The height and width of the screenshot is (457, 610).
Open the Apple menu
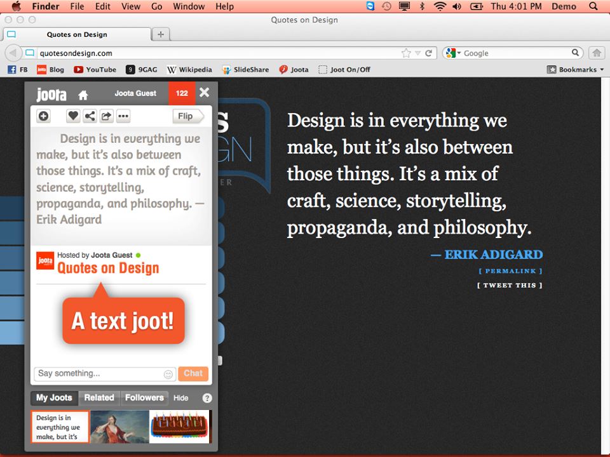17,6
